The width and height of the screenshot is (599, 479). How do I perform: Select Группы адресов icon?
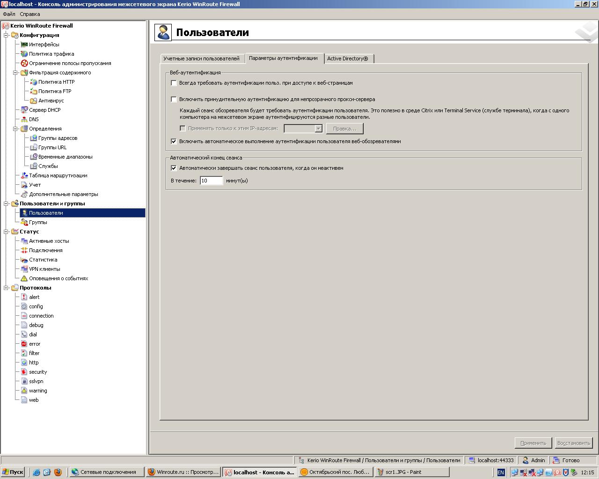point(34,138)
